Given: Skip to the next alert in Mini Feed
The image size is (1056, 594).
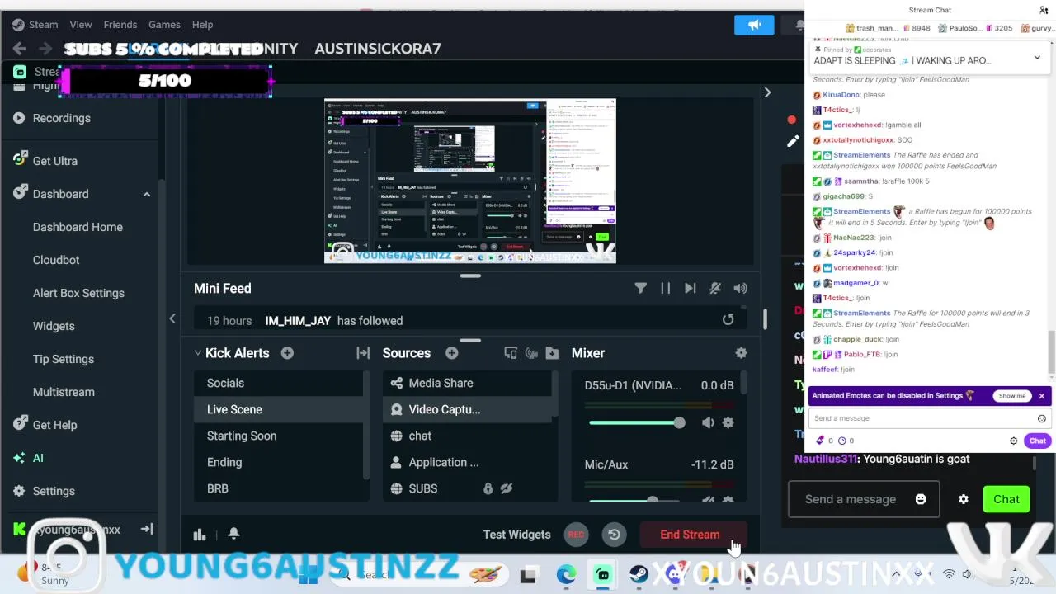Looking at the screenshot, I should [691, 288].
